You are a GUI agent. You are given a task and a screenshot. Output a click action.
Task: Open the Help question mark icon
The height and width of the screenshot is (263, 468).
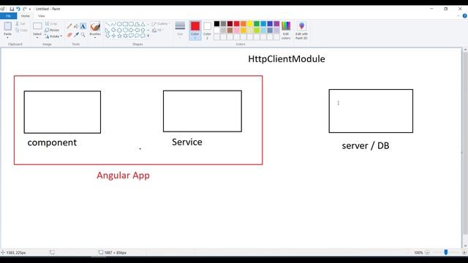tap(465, 16)
